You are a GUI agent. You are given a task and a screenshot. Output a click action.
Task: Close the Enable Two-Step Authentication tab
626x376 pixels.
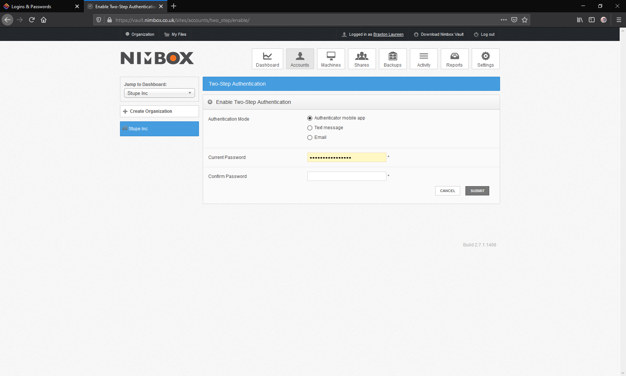click(x=161, y=6)
